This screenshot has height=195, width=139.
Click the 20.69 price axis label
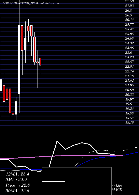pos(129,90)
